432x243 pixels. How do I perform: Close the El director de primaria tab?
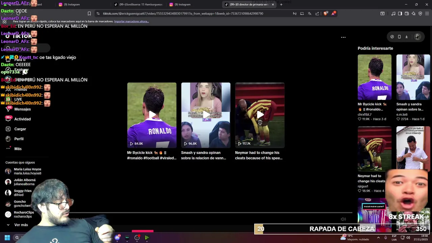(x=273, y=4)
